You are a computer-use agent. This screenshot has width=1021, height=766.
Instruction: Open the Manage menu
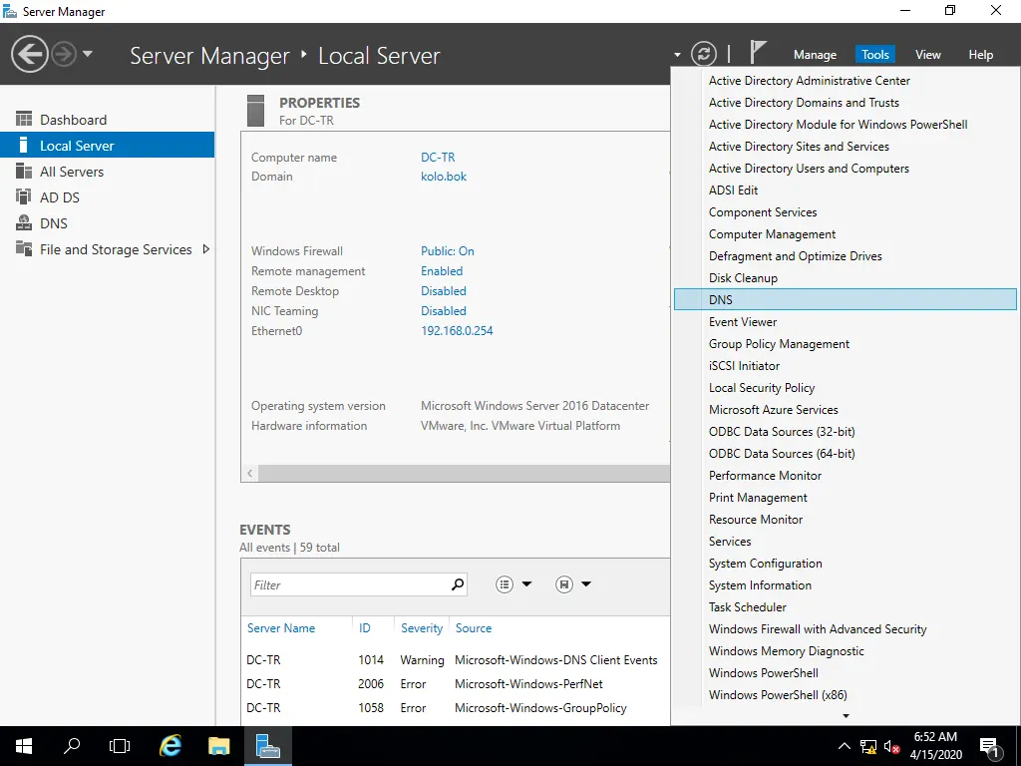pos(815,55)
